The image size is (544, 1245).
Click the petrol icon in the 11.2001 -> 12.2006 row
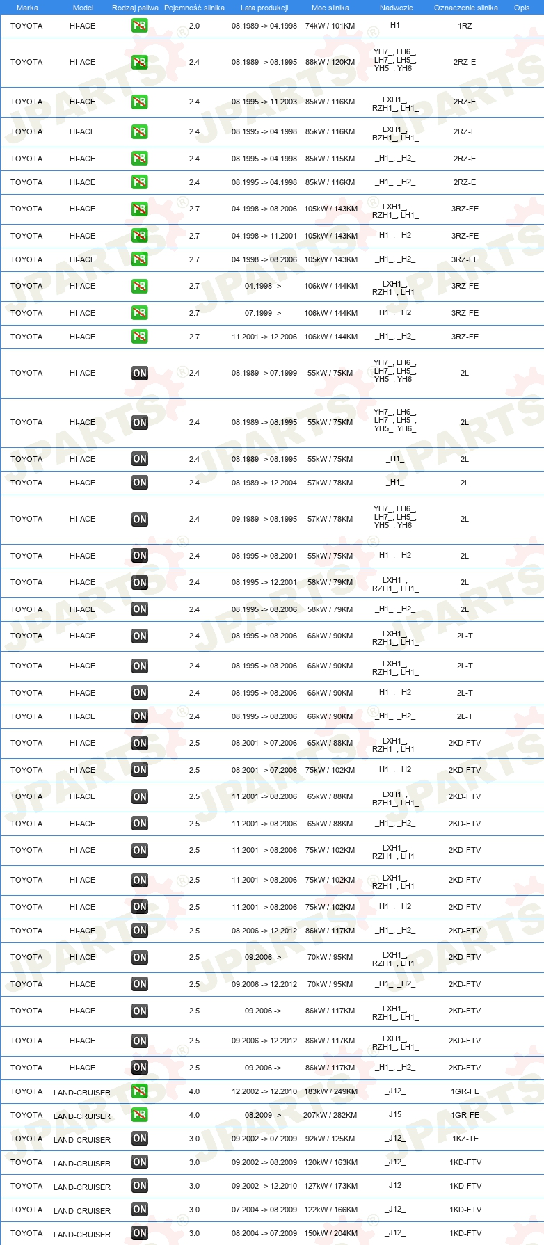click(x=140, y=337)
